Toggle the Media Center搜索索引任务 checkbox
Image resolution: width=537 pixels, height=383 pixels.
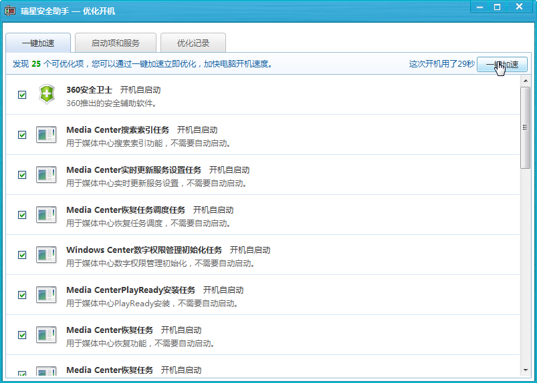click(x=22, y=135)
